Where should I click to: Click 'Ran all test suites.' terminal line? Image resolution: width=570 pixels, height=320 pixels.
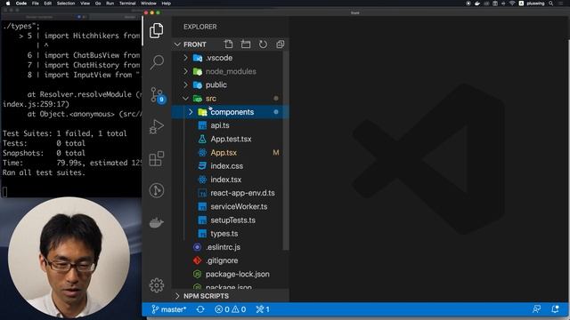[x=44, y=172]
